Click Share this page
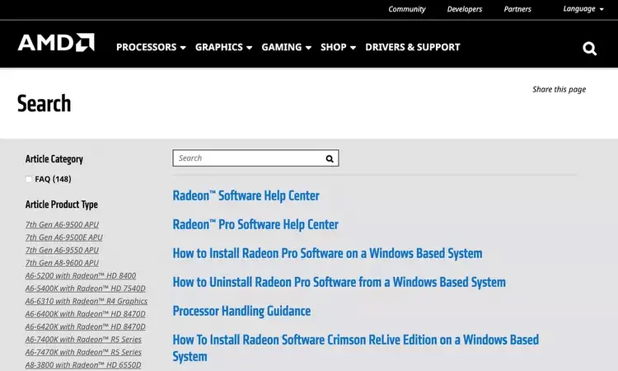The image size is (618, 371). click(x=559, y=90)
